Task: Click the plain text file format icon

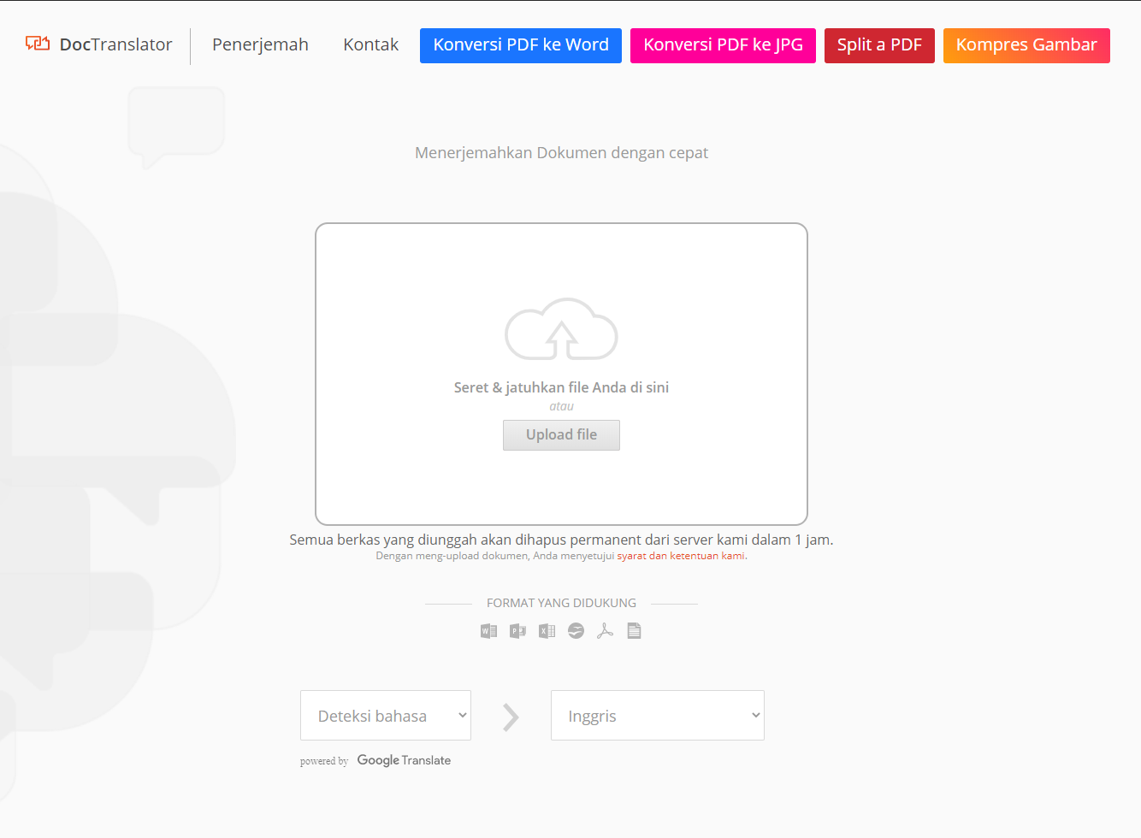Action: point(634,631)
